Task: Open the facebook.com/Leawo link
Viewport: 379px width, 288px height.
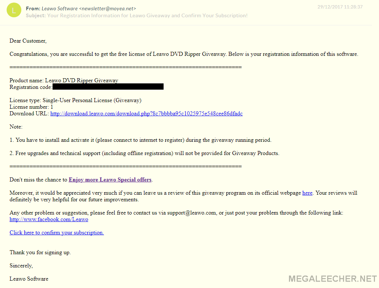Action: [x=49, y=219]
